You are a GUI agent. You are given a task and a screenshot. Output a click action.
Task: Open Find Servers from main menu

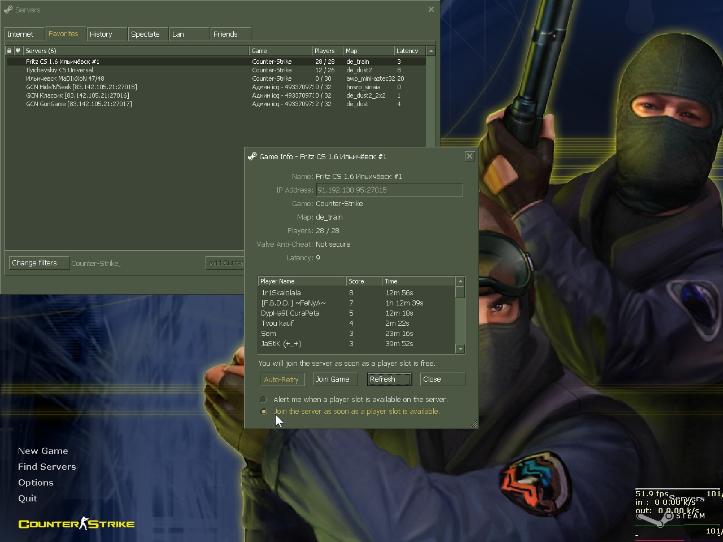coord(47,467)
